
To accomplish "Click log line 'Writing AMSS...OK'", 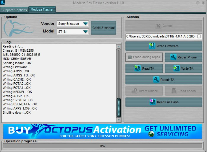I will coord(16,71).
